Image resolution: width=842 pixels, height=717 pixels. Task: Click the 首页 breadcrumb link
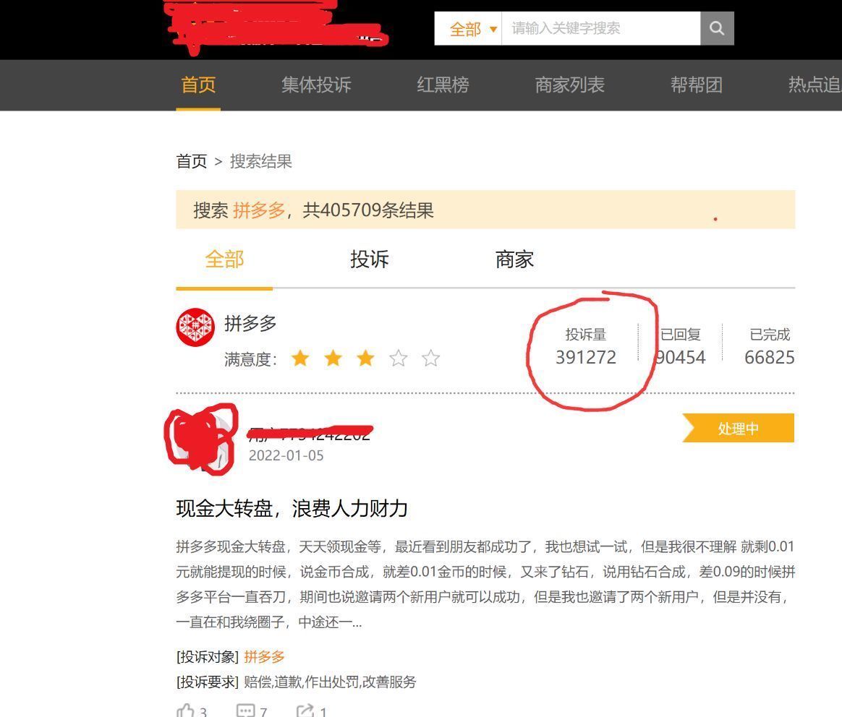(x=192, y=161)
